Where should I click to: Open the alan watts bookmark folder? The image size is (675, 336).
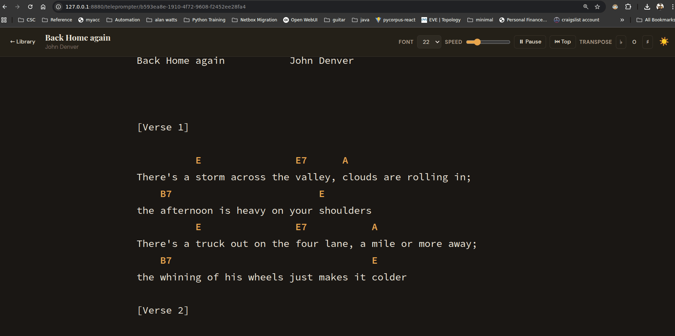[x=162, y=20]
